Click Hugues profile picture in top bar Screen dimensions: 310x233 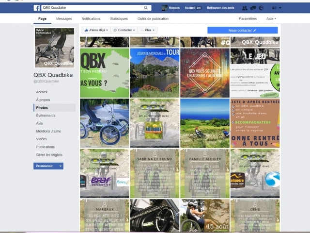coord(165,8)
